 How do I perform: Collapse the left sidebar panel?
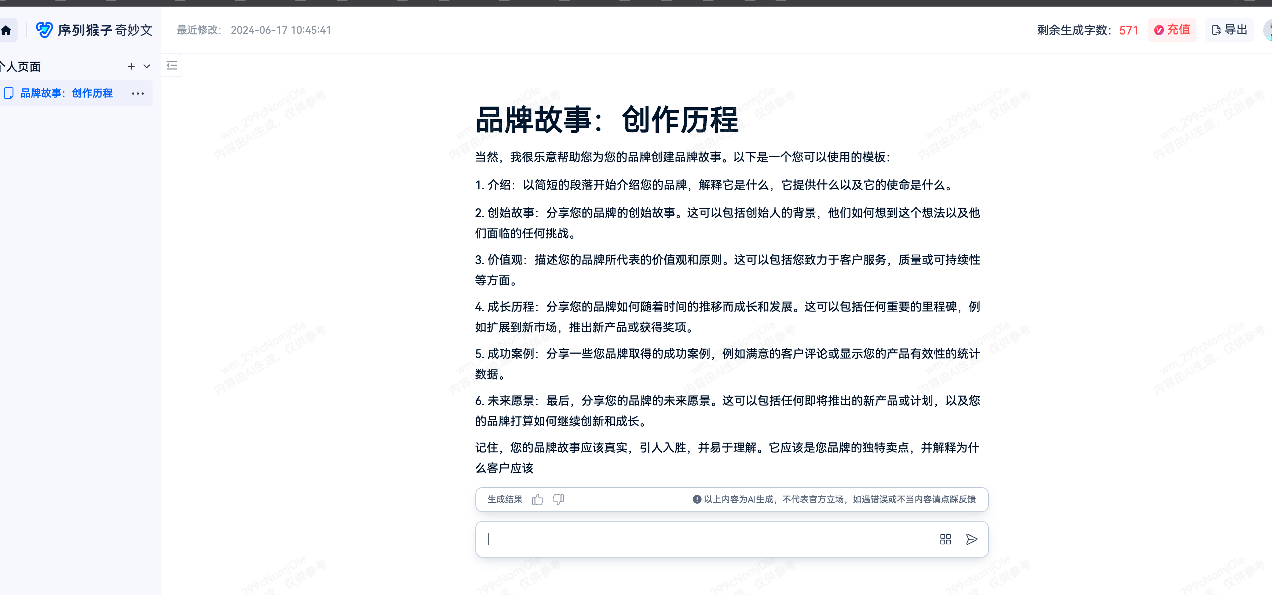172,65
